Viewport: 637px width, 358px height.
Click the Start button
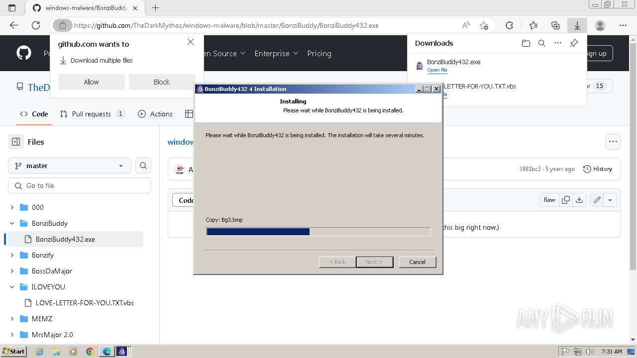pyautogui.click(x=14, y=351)
